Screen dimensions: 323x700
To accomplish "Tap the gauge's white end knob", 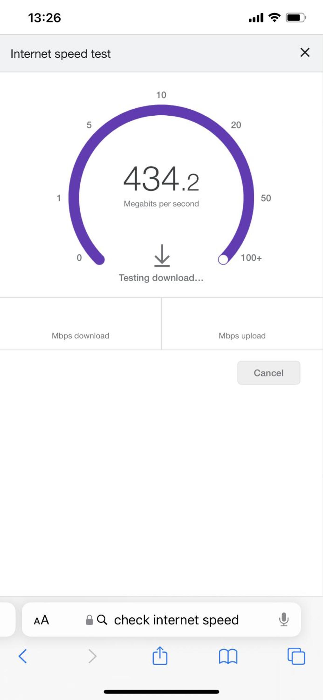I will click(x=223, y=259).
